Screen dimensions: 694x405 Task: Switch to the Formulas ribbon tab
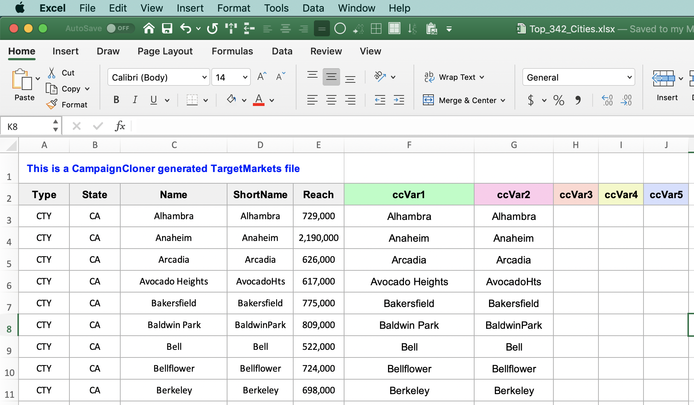pyautogui.click(x=232, y=51)
